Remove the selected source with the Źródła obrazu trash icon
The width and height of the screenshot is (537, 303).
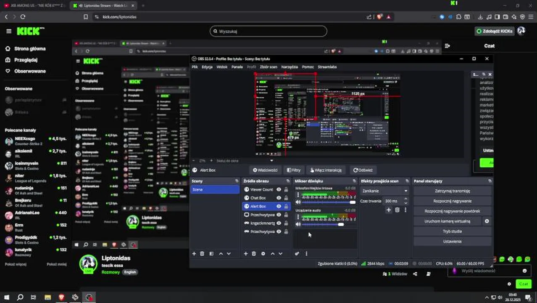click(x=254, y=254)
